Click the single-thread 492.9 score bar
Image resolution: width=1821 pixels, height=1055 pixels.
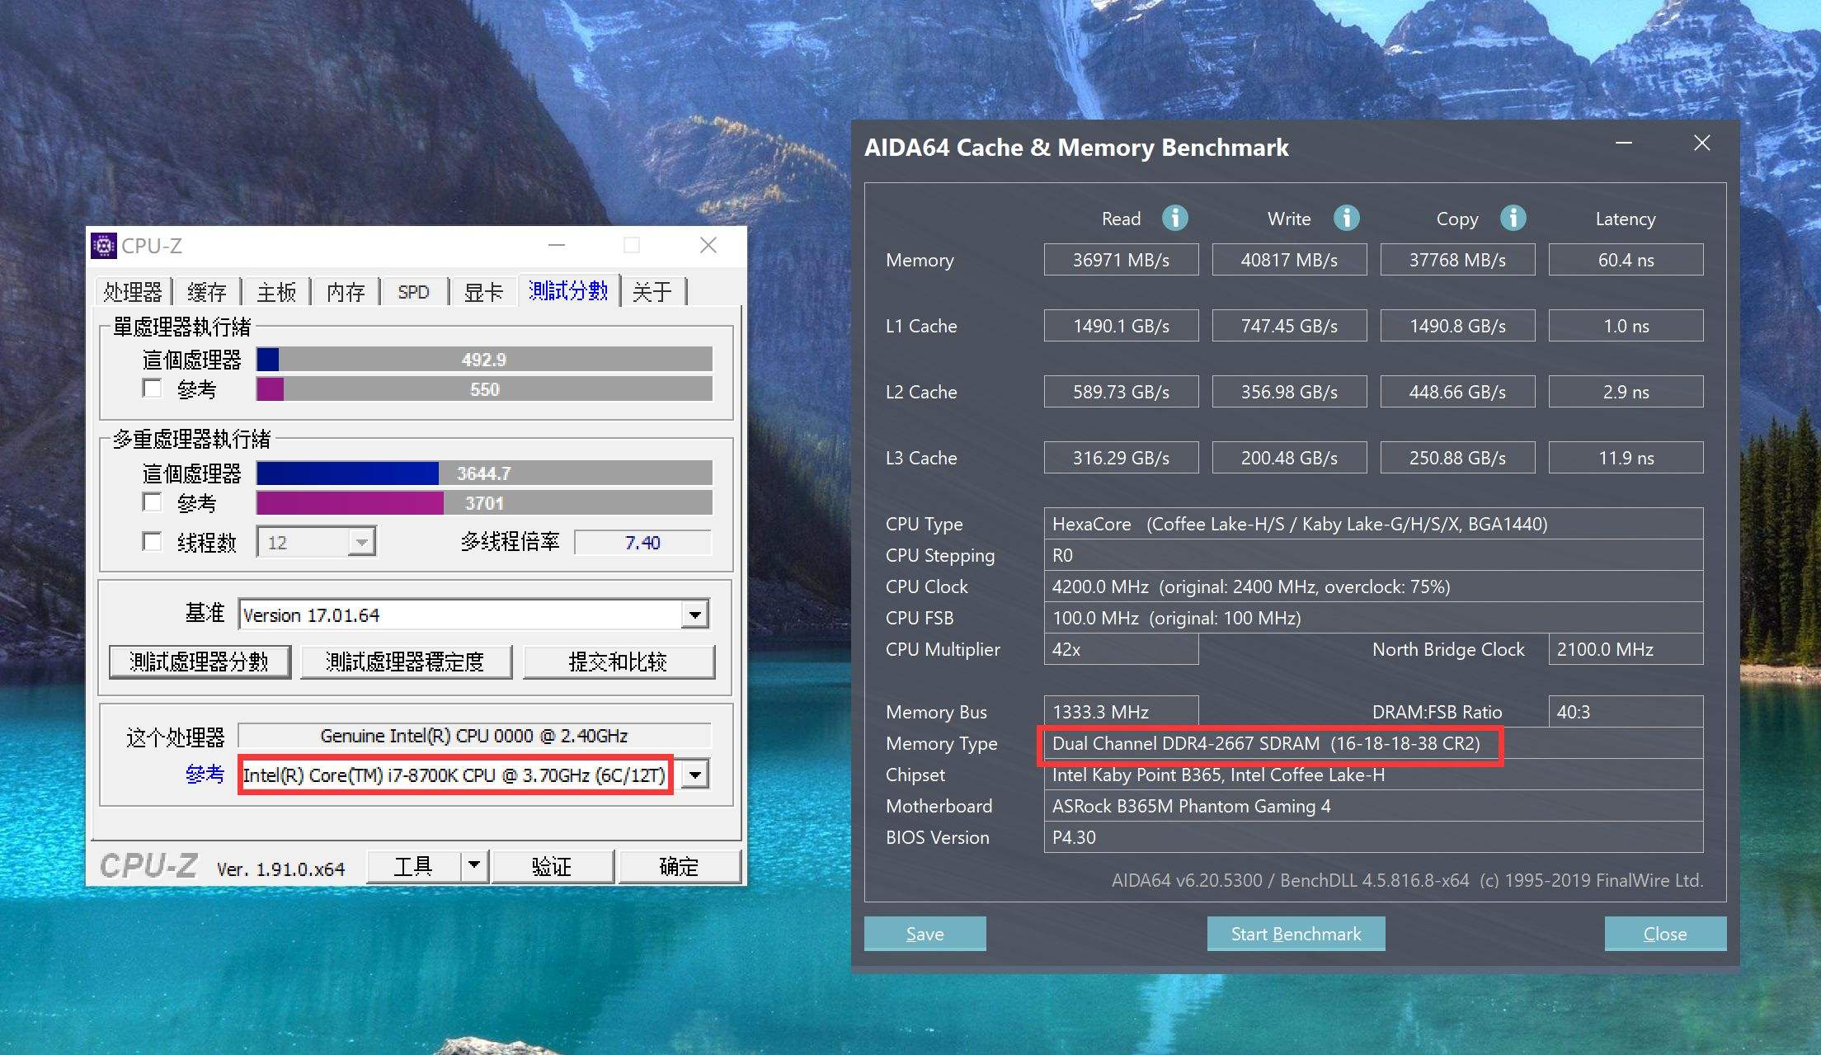(x=484, y=360)
